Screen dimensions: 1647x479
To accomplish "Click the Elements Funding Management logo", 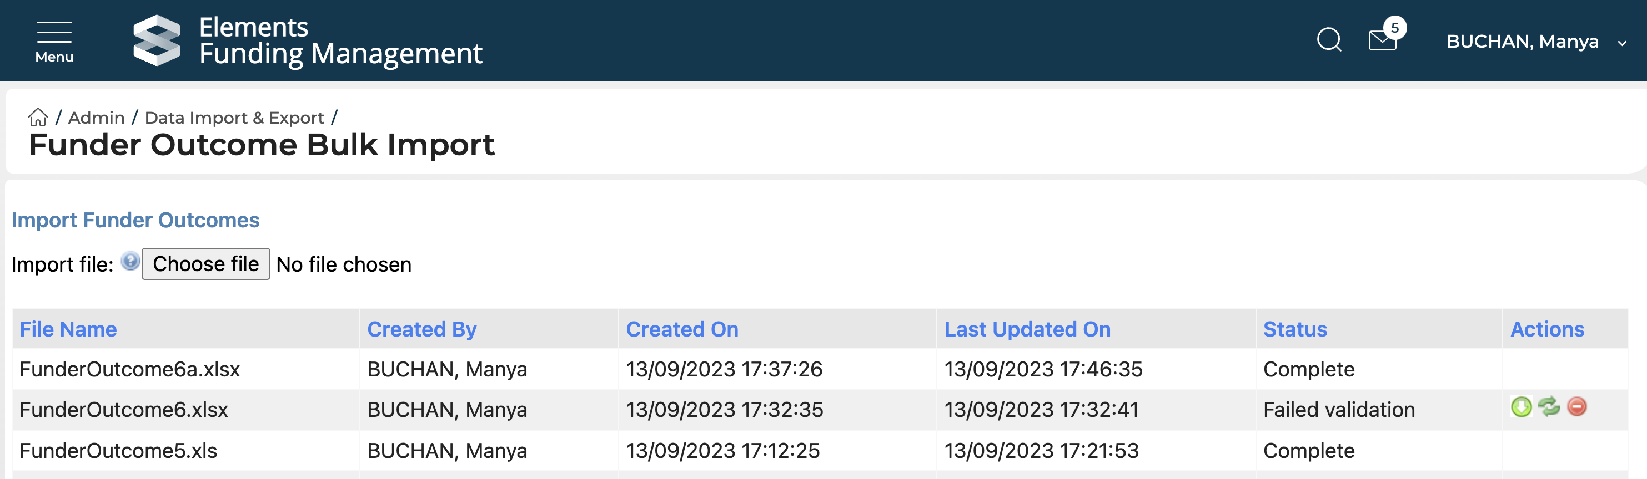I will (x=307, y=40).
